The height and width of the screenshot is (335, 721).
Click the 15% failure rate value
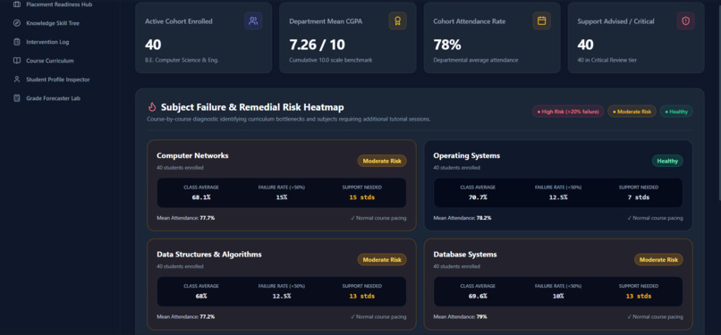[282, 197]
